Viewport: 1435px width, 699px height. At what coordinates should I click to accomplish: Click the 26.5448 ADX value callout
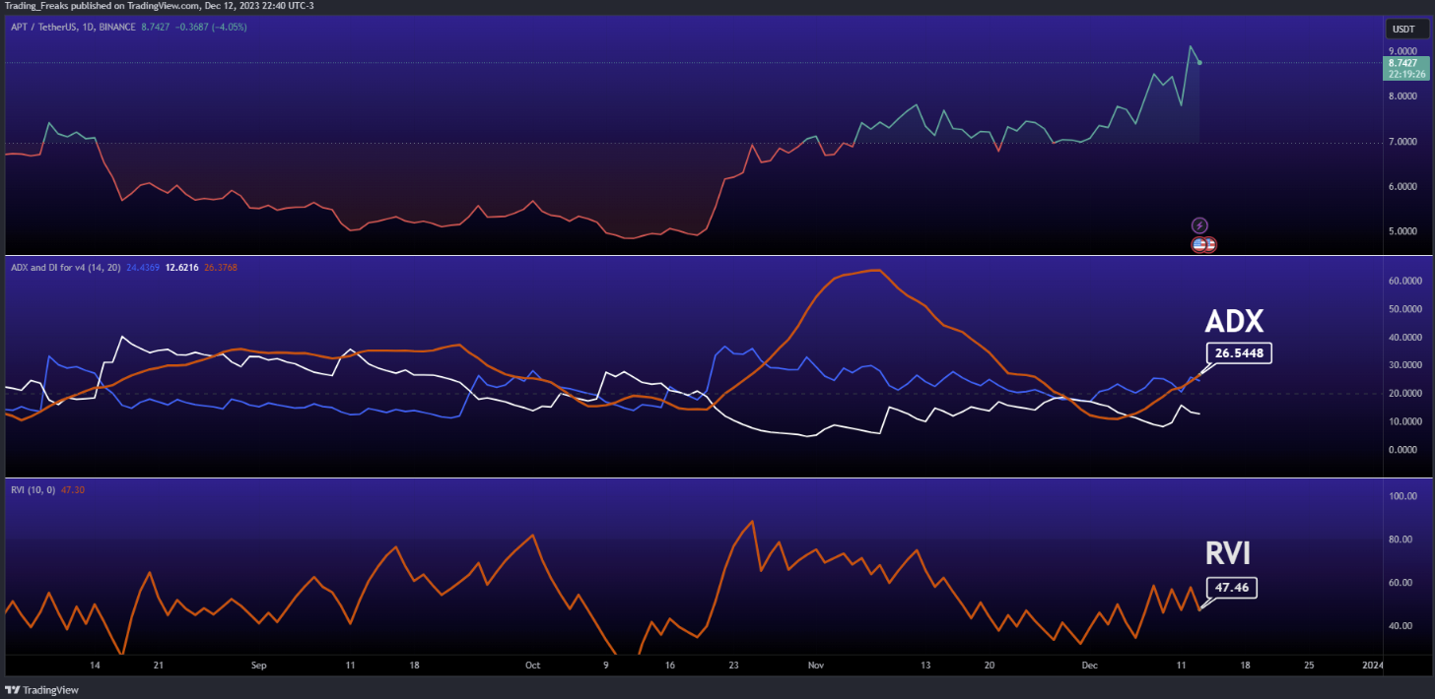1239,352
